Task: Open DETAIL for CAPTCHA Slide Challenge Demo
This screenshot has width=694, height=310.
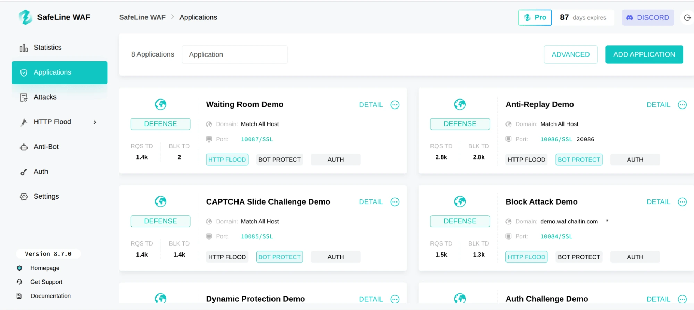Action: coord(371,202)
